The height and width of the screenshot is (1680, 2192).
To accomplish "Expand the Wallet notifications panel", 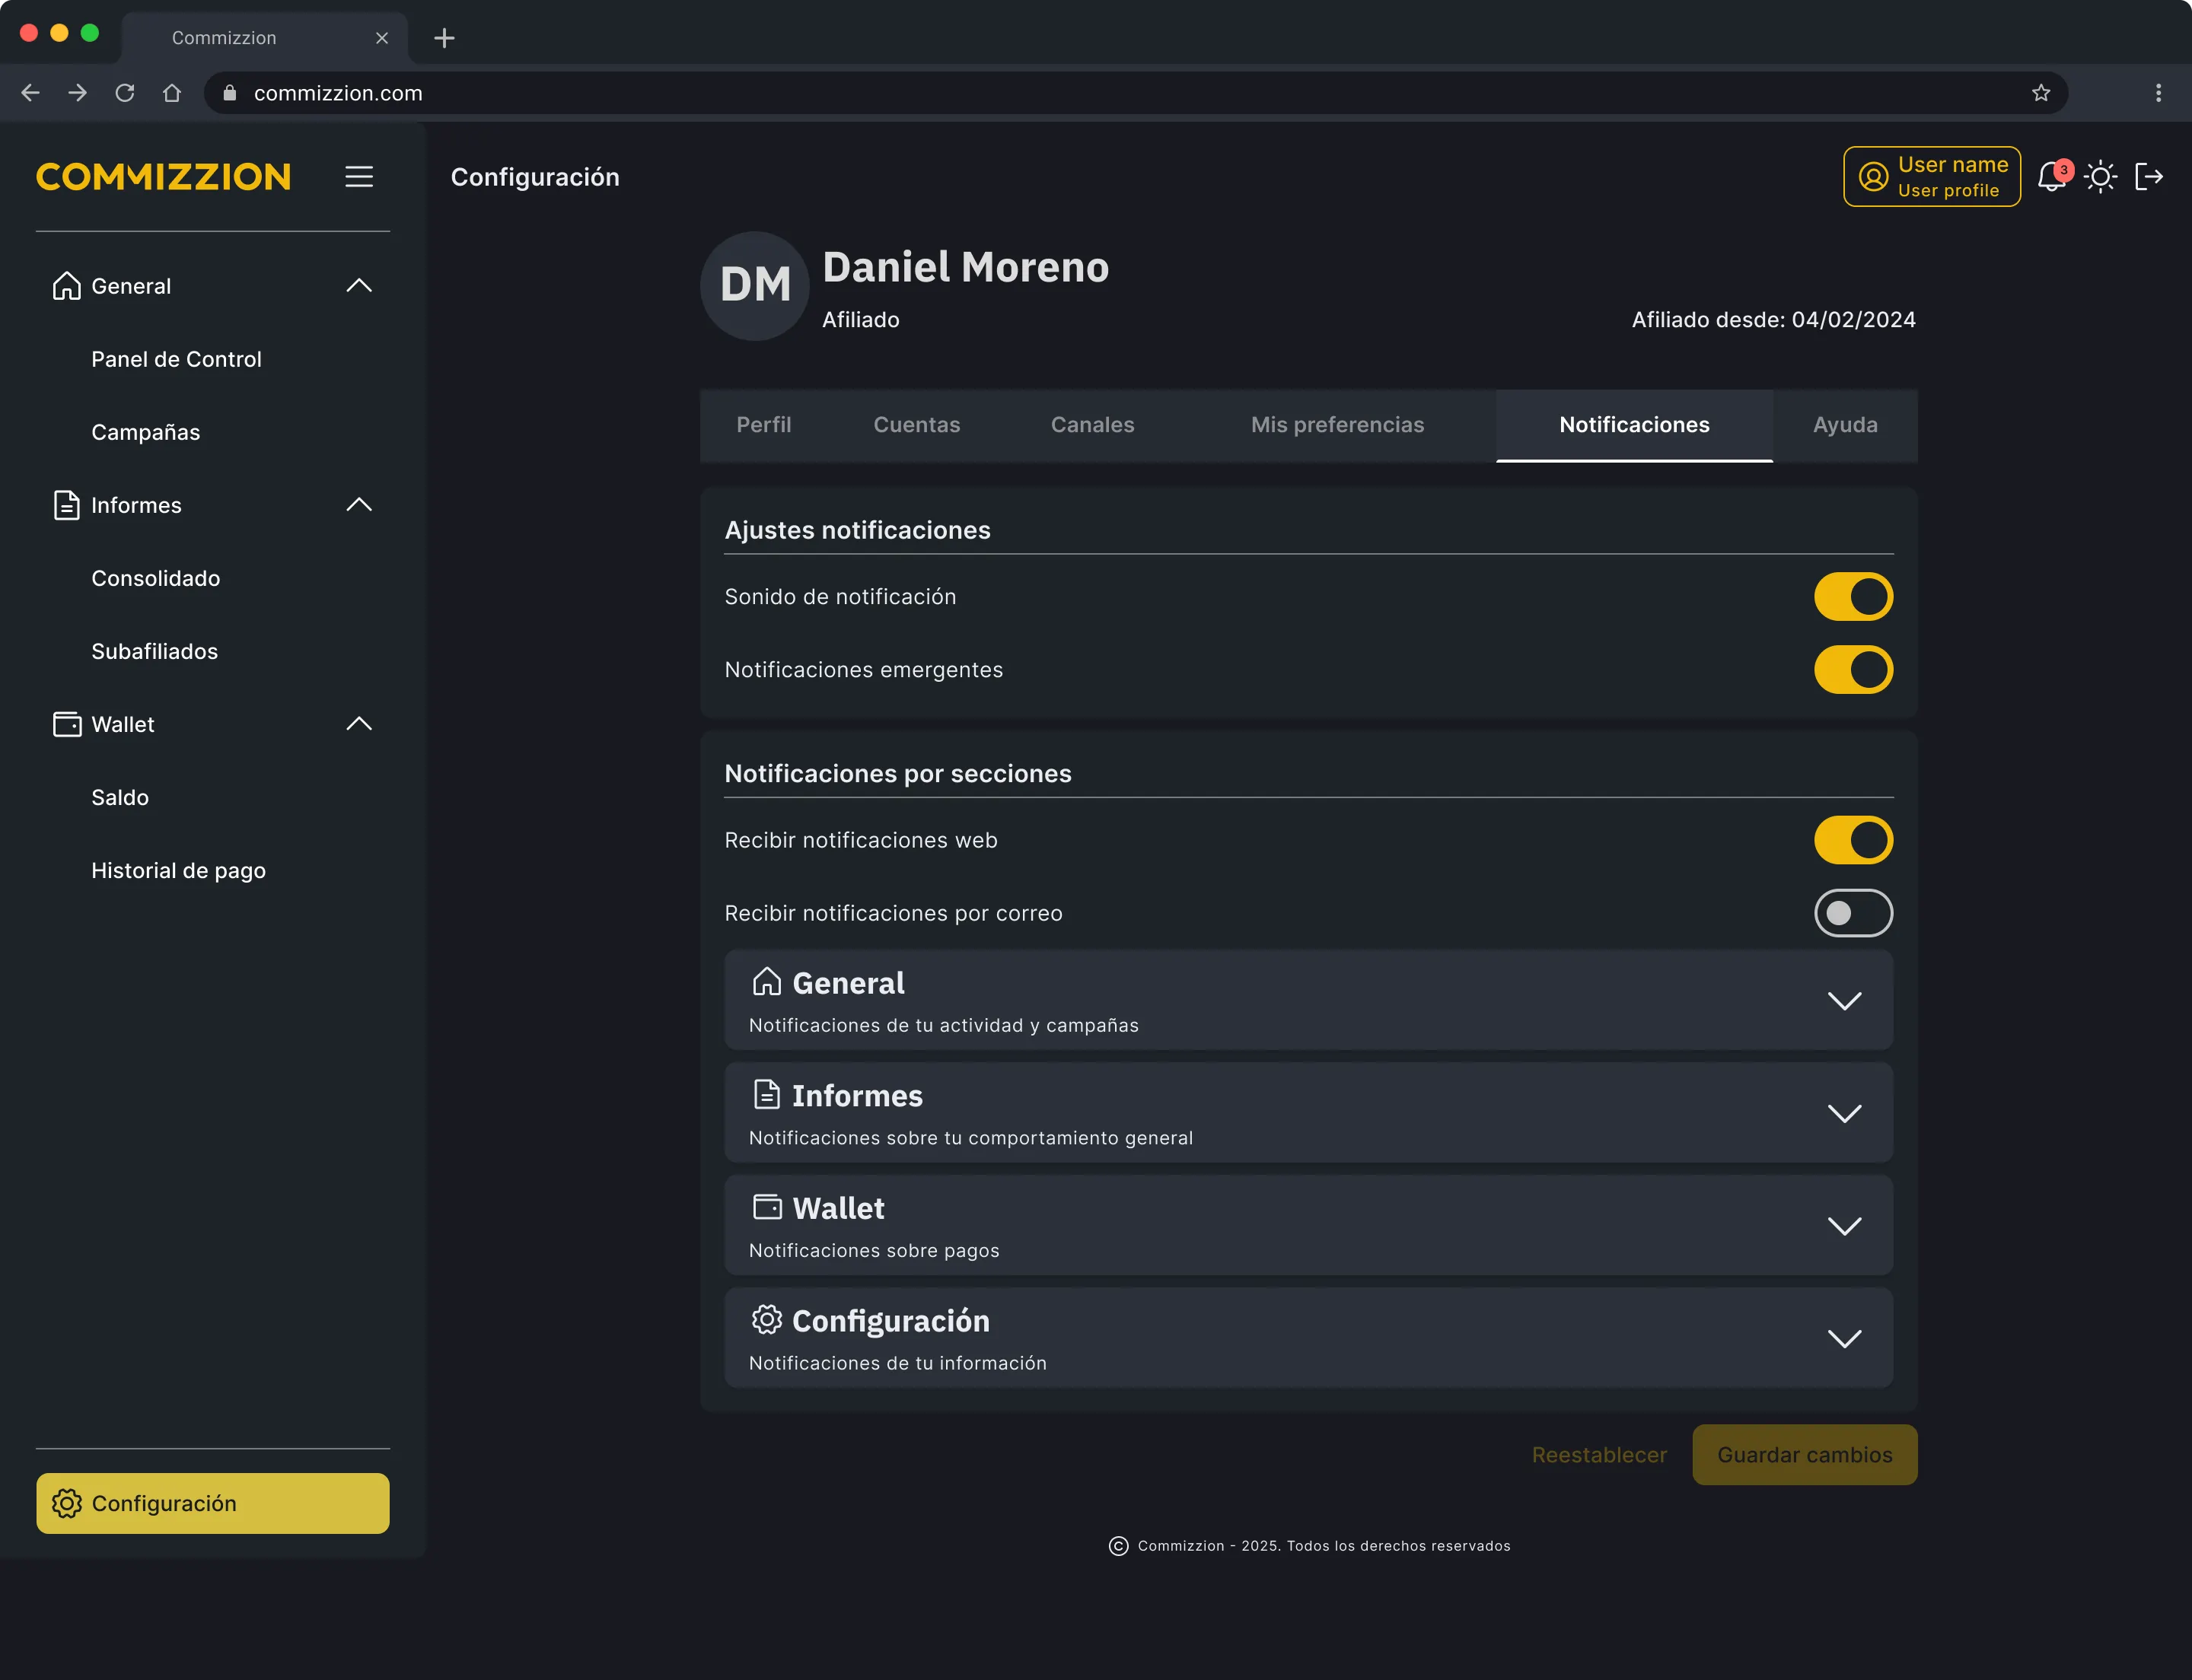I will 1308,1225.
